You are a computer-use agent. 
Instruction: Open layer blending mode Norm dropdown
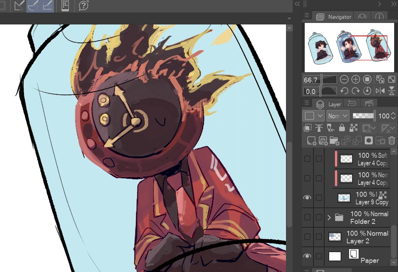coord(338,116)
